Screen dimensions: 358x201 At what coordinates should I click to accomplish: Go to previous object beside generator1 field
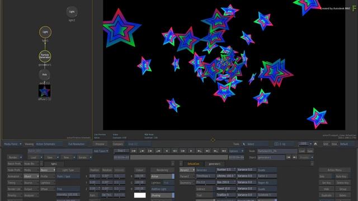(289, 157)
